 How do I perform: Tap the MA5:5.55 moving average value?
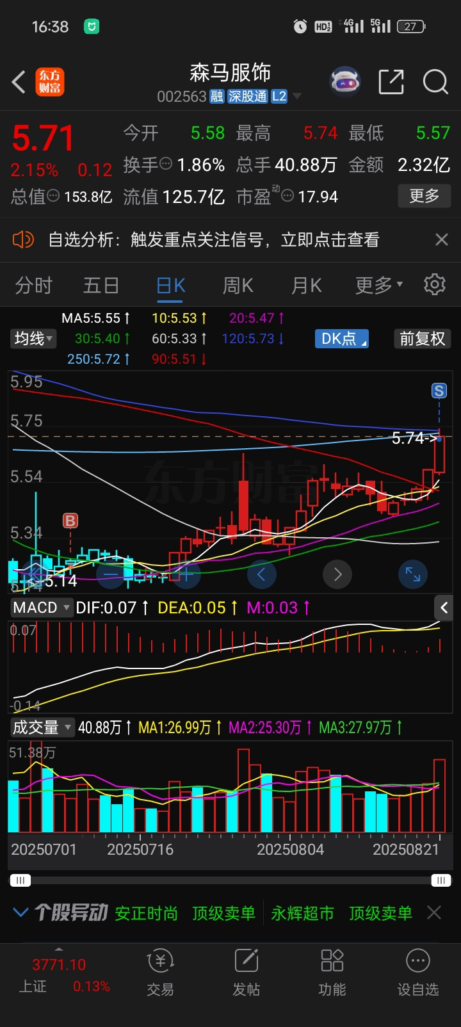(95, 318)
